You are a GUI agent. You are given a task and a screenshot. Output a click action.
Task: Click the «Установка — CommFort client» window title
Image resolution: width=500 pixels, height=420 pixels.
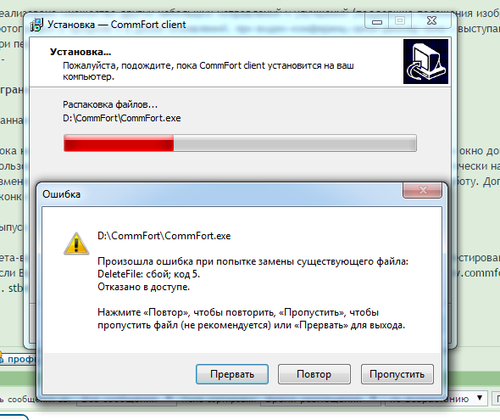(x=116, y=25)
